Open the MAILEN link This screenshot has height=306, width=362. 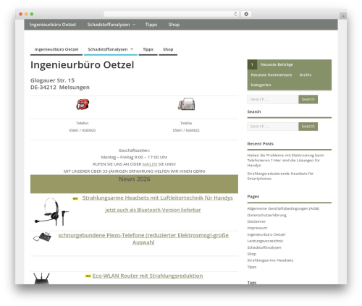(x=150, y=164)
